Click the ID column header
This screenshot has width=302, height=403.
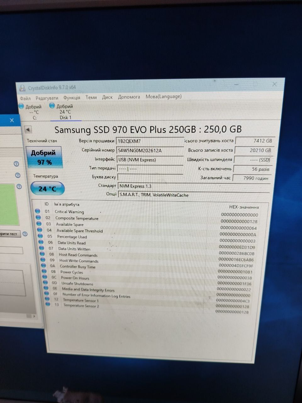coord(47,204)
